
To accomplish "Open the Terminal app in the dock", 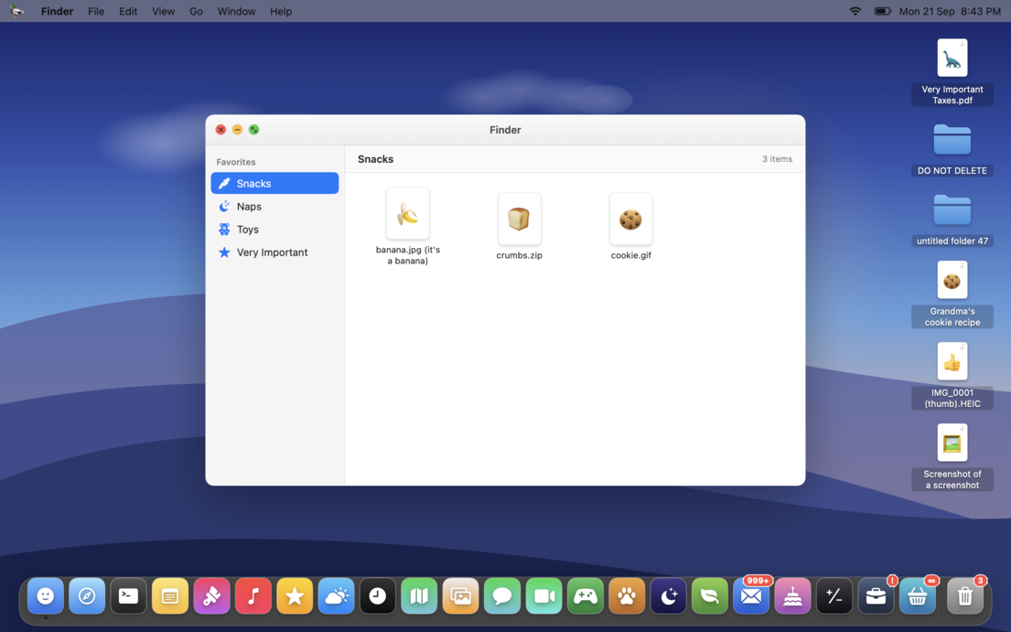I will [x=128, y=596].
